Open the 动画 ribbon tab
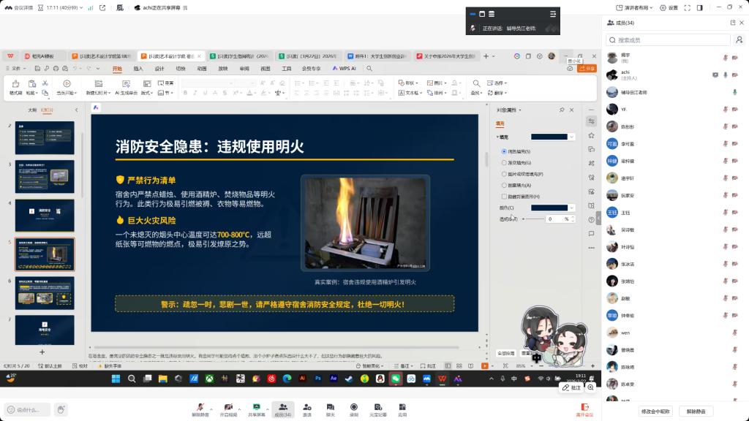The height and width of the screenshot is (421, 749). click(201, 69)
